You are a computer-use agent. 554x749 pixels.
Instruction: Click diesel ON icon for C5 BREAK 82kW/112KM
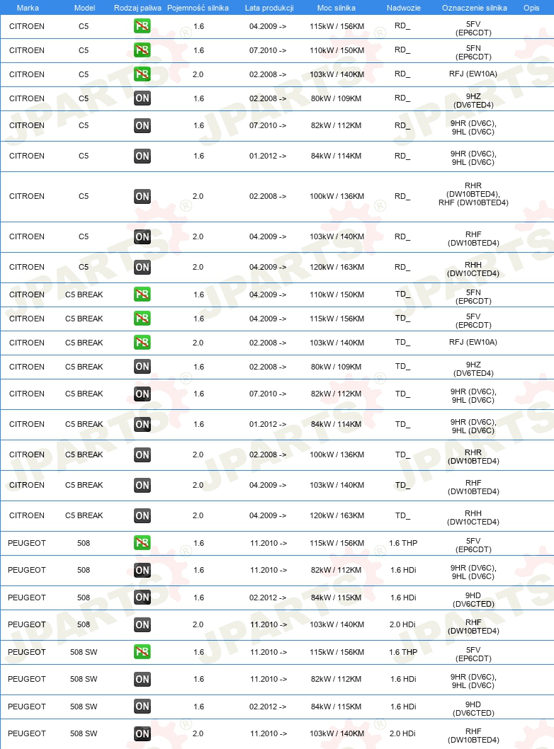(x=142, y=394)
